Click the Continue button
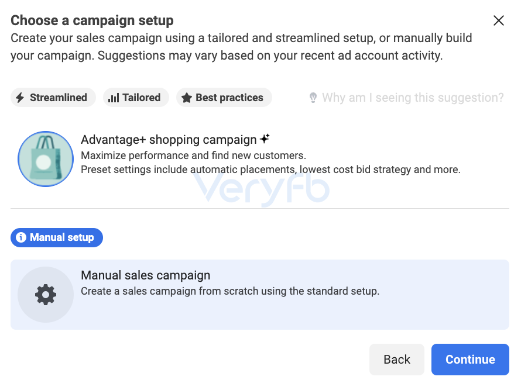 [x=470, y=360]
